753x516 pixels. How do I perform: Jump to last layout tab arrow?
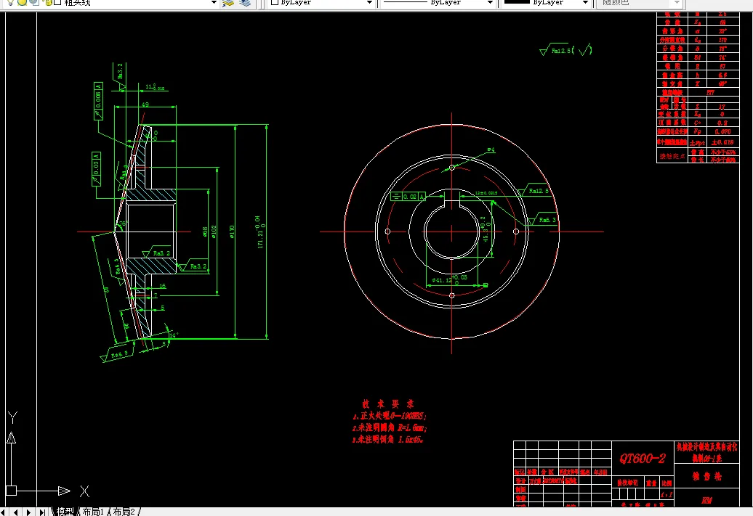41,512
